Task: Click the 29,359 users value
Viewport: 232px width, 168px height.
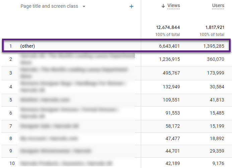Action: (x=215, y=151)
